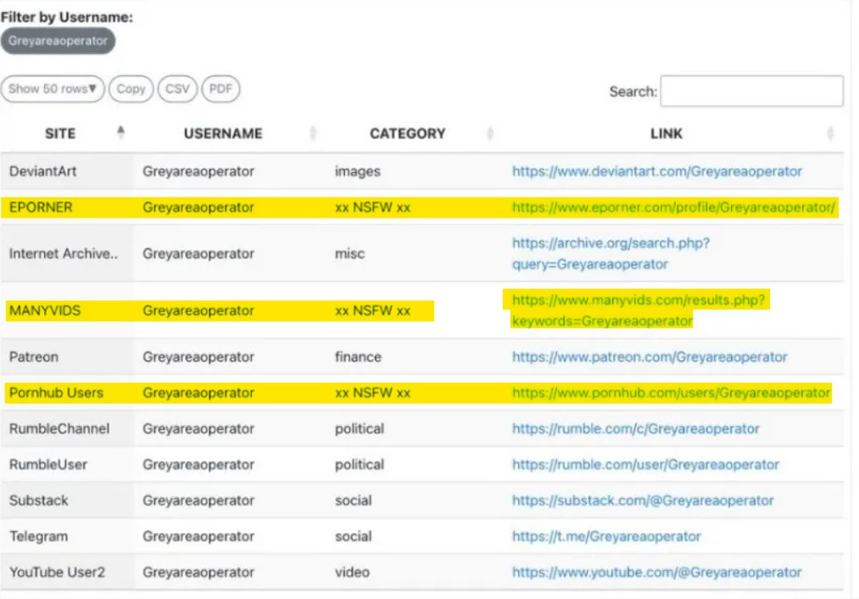Export table with the PDF button

[220, 89]
